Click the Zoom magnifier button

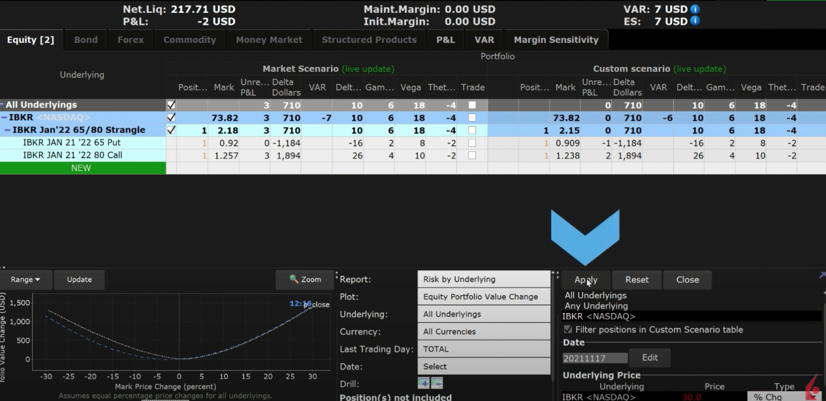pyautogui.click(x=306, y=280)
